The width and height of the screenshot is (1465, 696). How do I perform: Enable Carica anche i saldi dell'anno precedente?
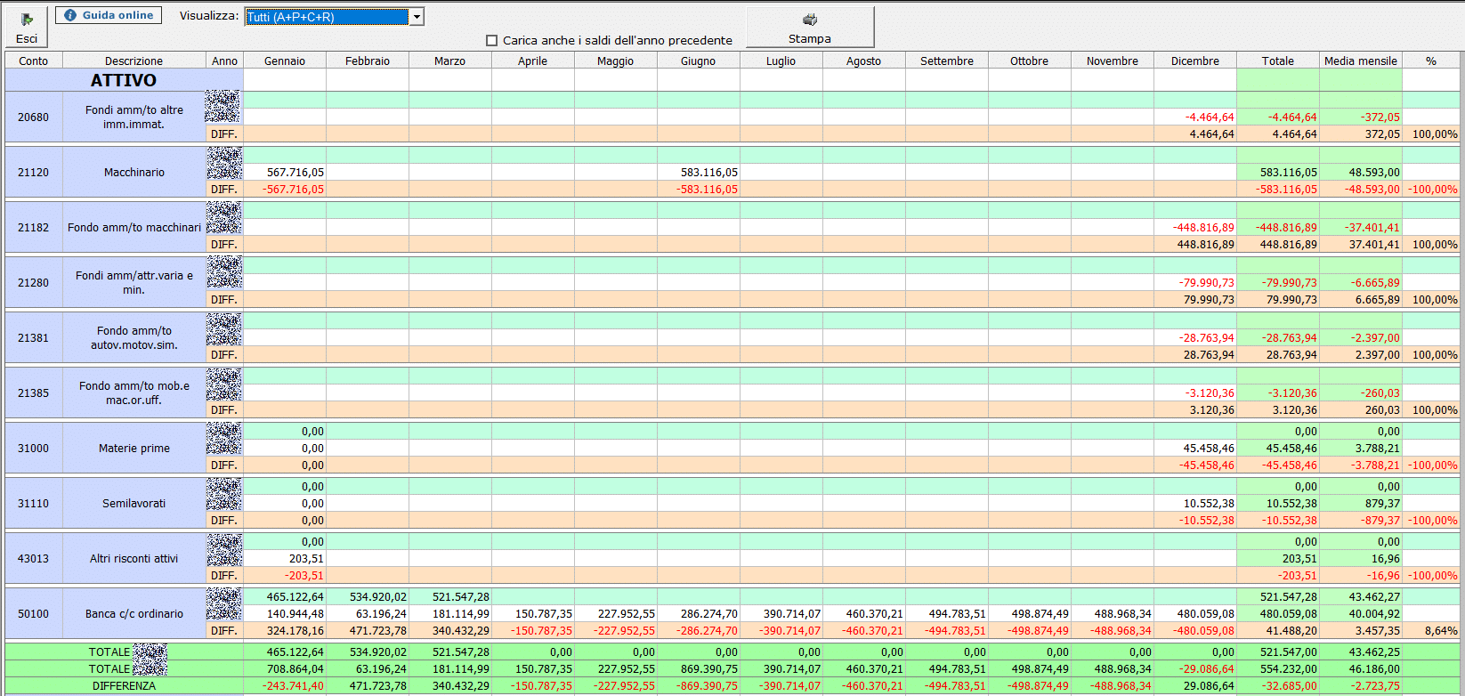pos(491,40)
